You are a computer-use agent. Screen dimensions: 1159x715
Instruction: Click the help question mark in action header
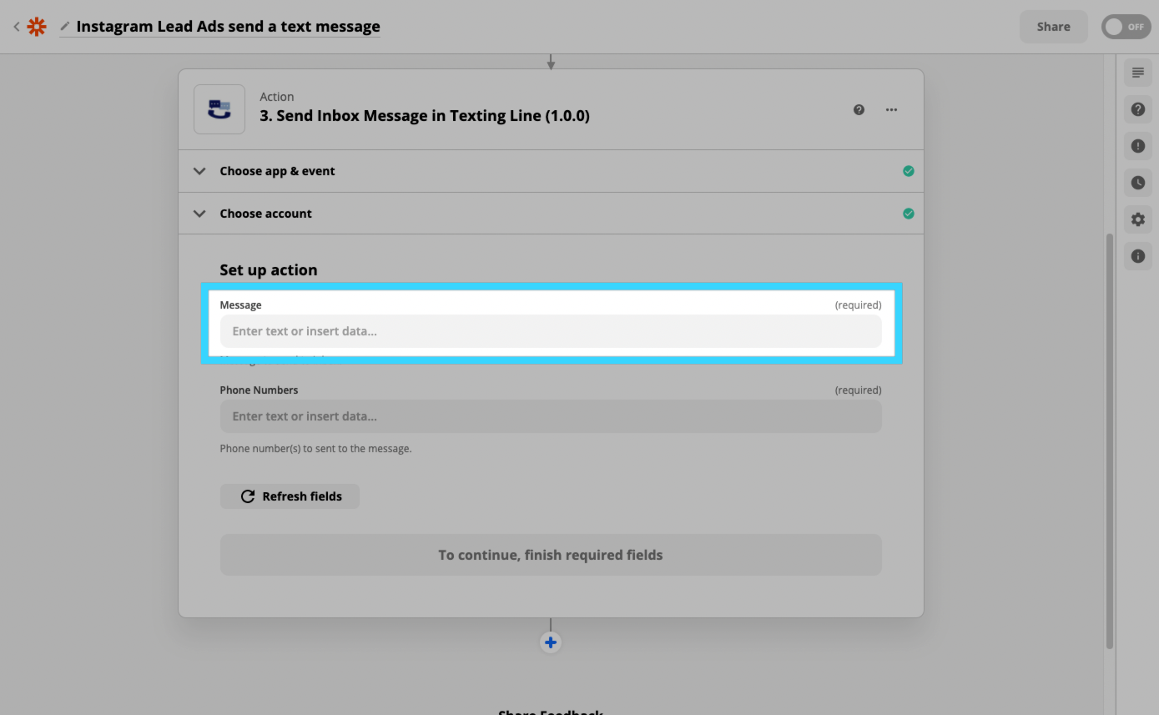[859, 109]
